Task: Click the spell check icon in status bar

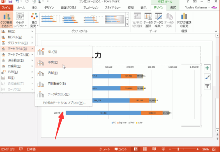Action: click(21, 149)
